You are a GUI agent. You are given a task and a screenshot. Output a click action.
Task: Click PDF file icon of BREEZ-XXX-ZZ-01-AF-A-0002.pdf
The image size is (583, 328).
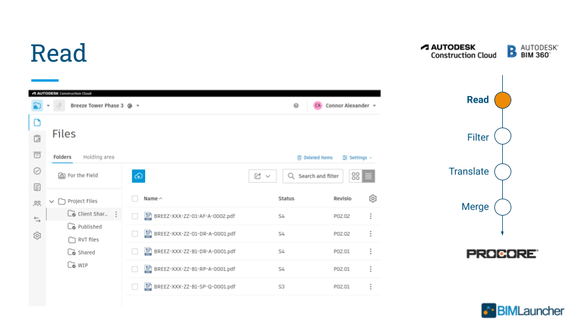tap(148, 216)
